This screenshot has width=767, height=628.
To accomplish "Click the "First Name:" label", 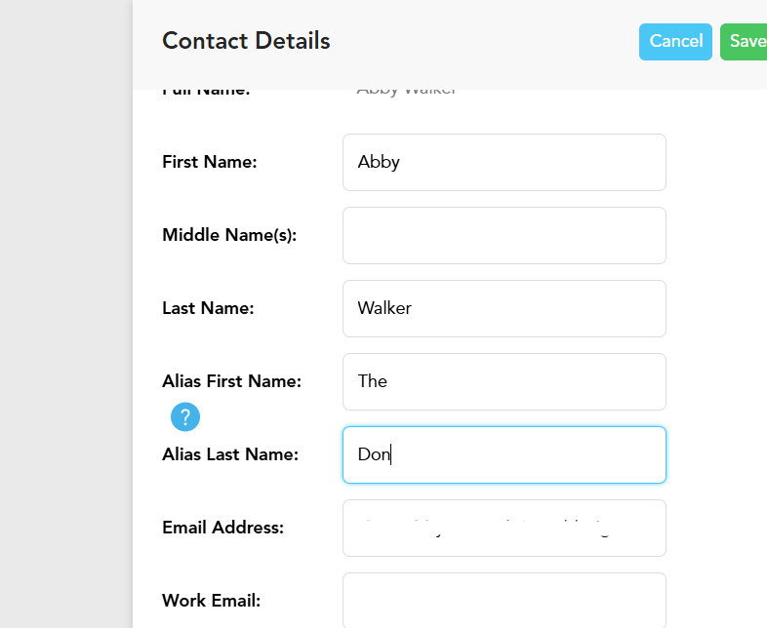I will [210, 163].
